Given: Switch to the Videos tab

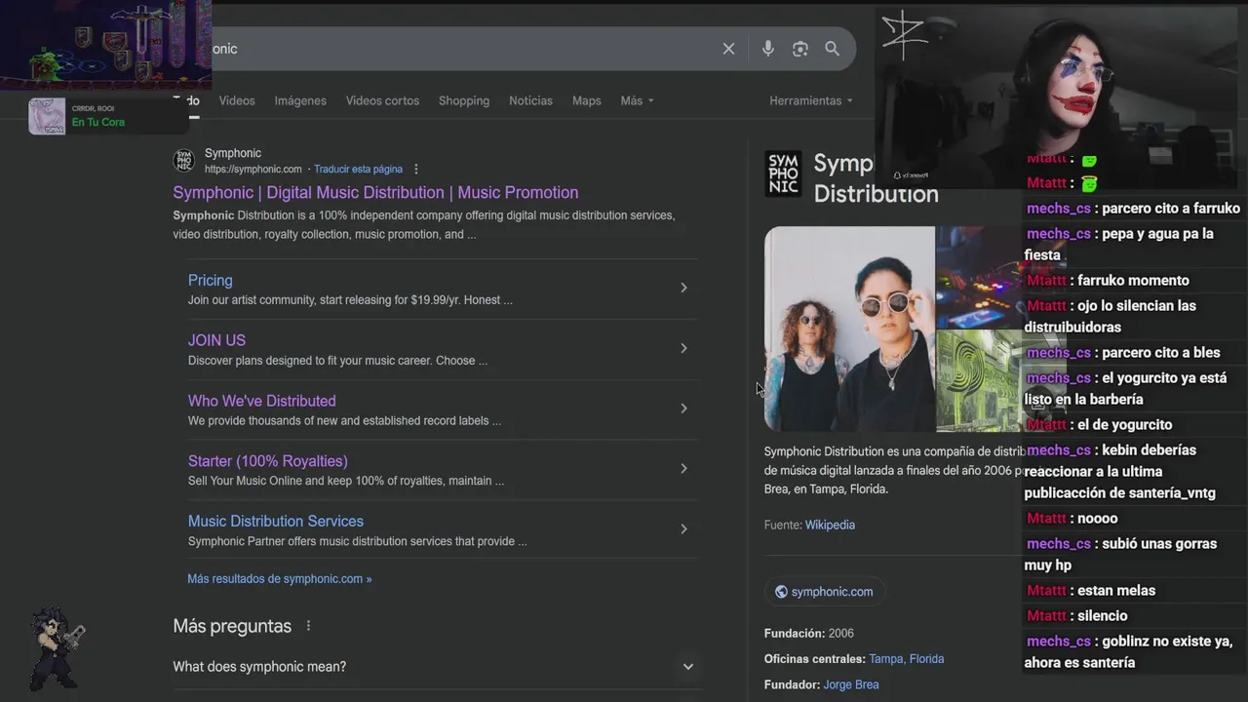Looking at the screenshot, I should point(237,100).
